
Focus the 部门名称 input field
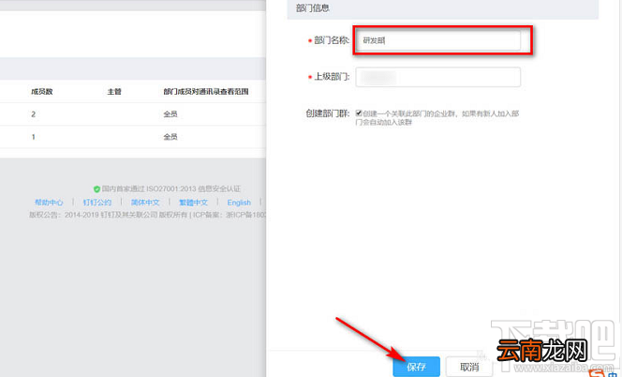coord(438,40)
